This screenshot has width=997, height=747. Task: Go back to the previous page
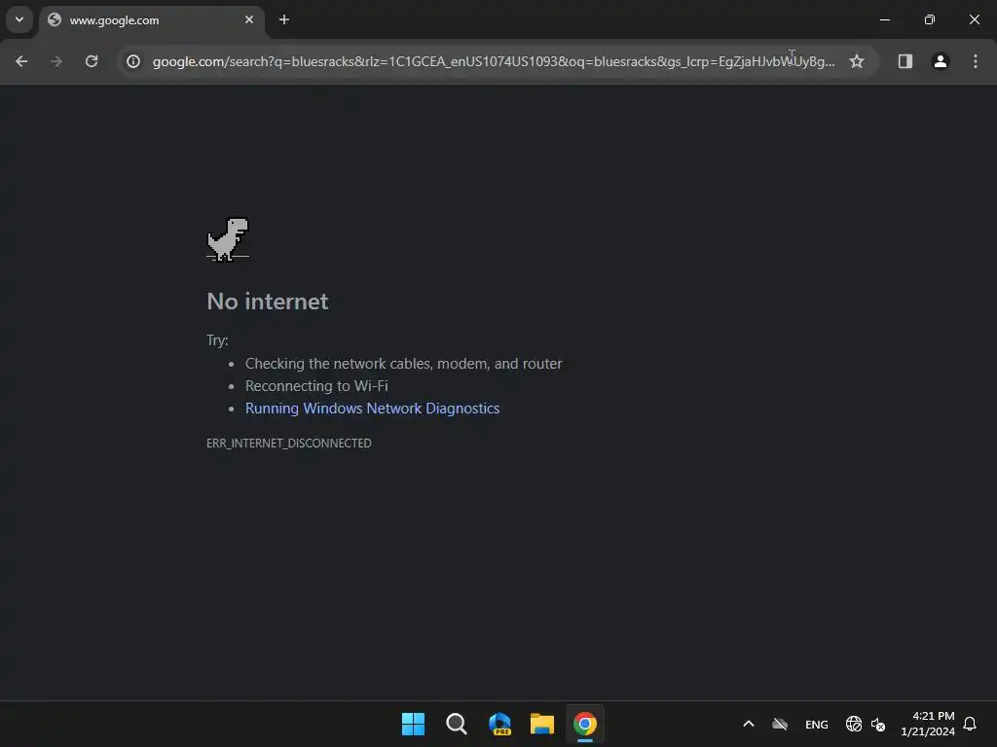21,61
